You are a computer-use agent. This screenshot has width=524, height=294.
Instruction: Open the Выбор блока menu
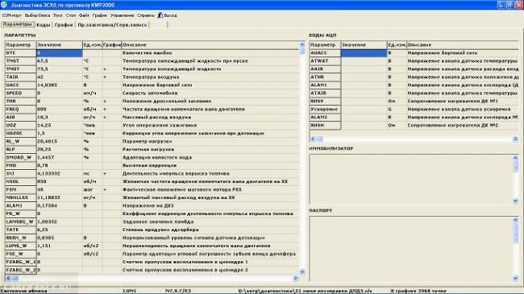pyautogui.click(x=37, y=15)
